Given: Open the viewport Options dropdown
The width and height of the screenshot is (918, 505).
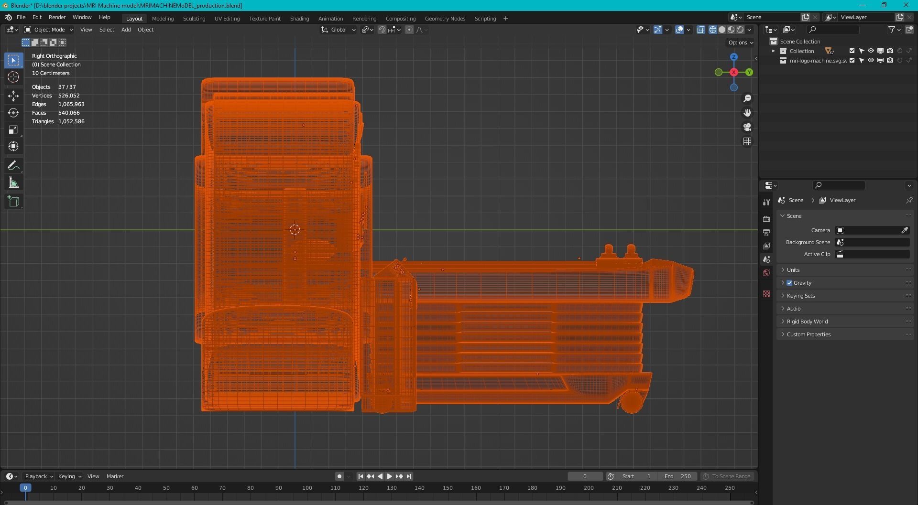Looking at the screenshot, I should click(741, 43).
